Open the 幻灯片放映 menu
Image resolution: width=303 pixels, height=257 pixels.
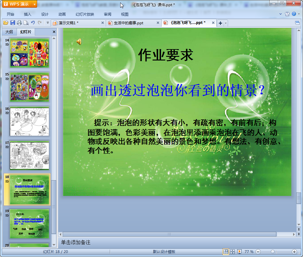(x=85, y=14)
